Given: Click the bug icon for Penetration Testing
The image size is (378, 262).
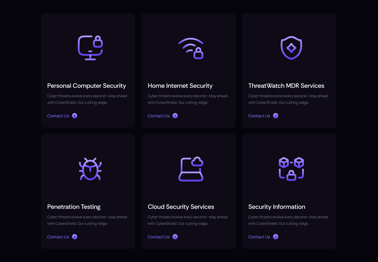Looking at the screenshot, I should pyautogui.click(x=90, y=169).
